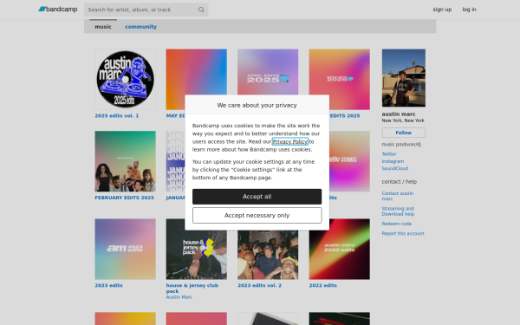The height and width of the screenshot is (325, 520).
Task: Open the SoundCloud link
Action: (394, 168)
